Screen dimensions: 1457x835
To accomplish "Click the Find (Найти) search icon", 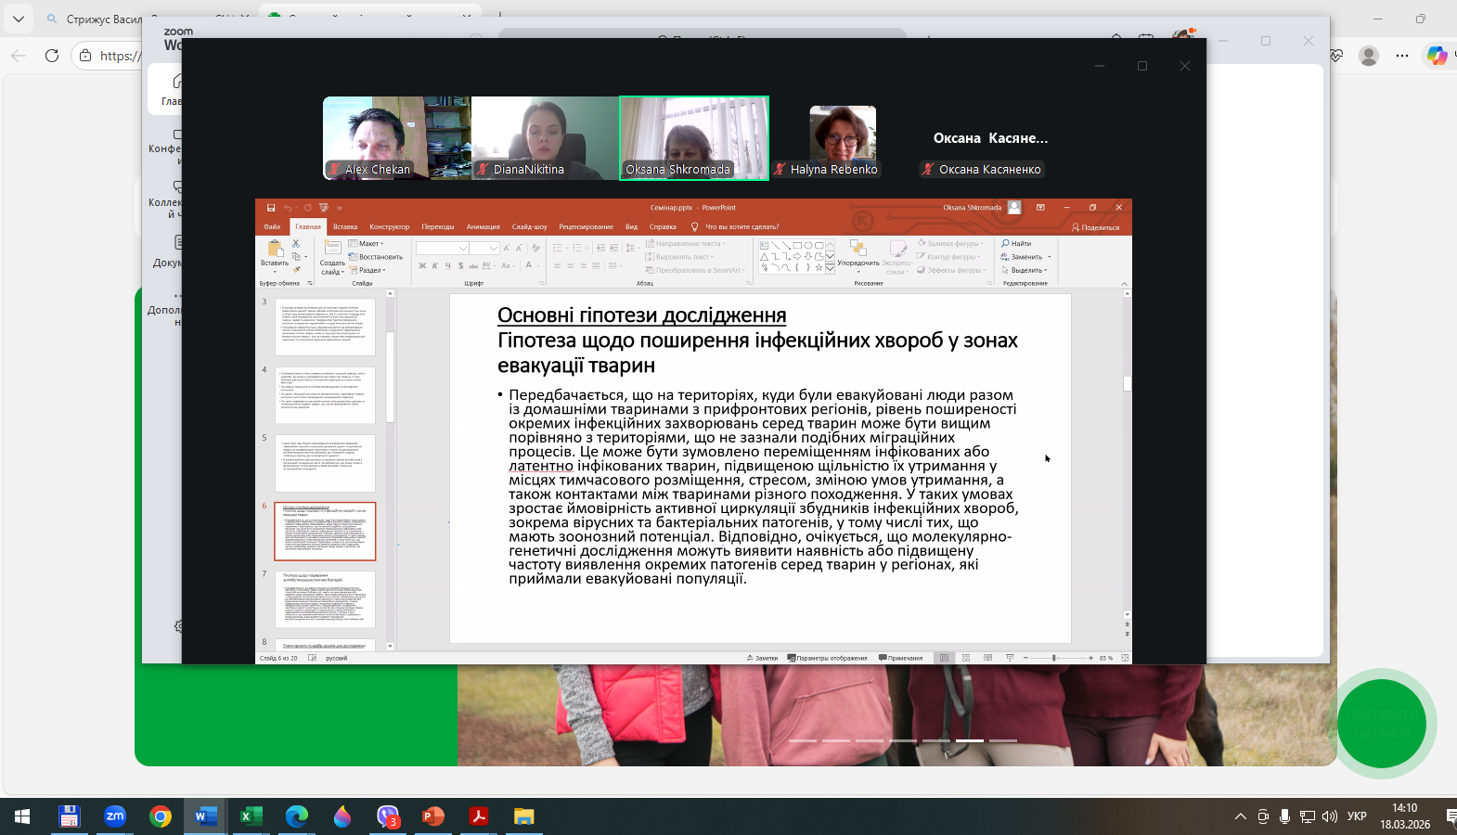I will click(1006, 244).
